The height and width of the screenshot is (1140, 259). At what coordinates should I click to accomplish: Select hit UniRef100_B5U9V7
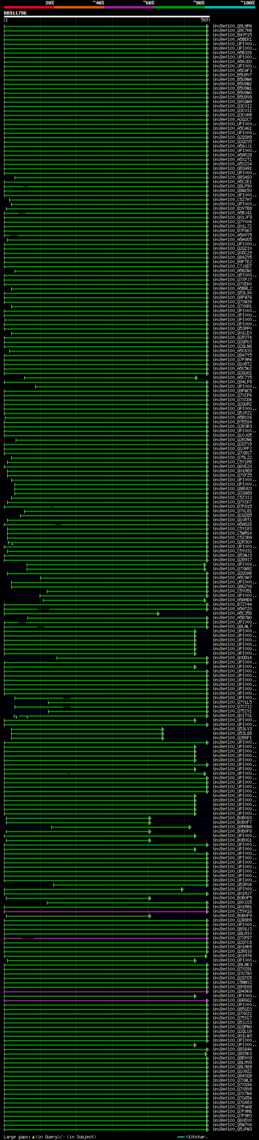(x=232, y=75)
